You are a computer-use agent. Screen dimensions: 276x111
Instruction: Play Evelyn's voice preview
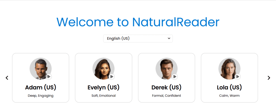(112, 77)
